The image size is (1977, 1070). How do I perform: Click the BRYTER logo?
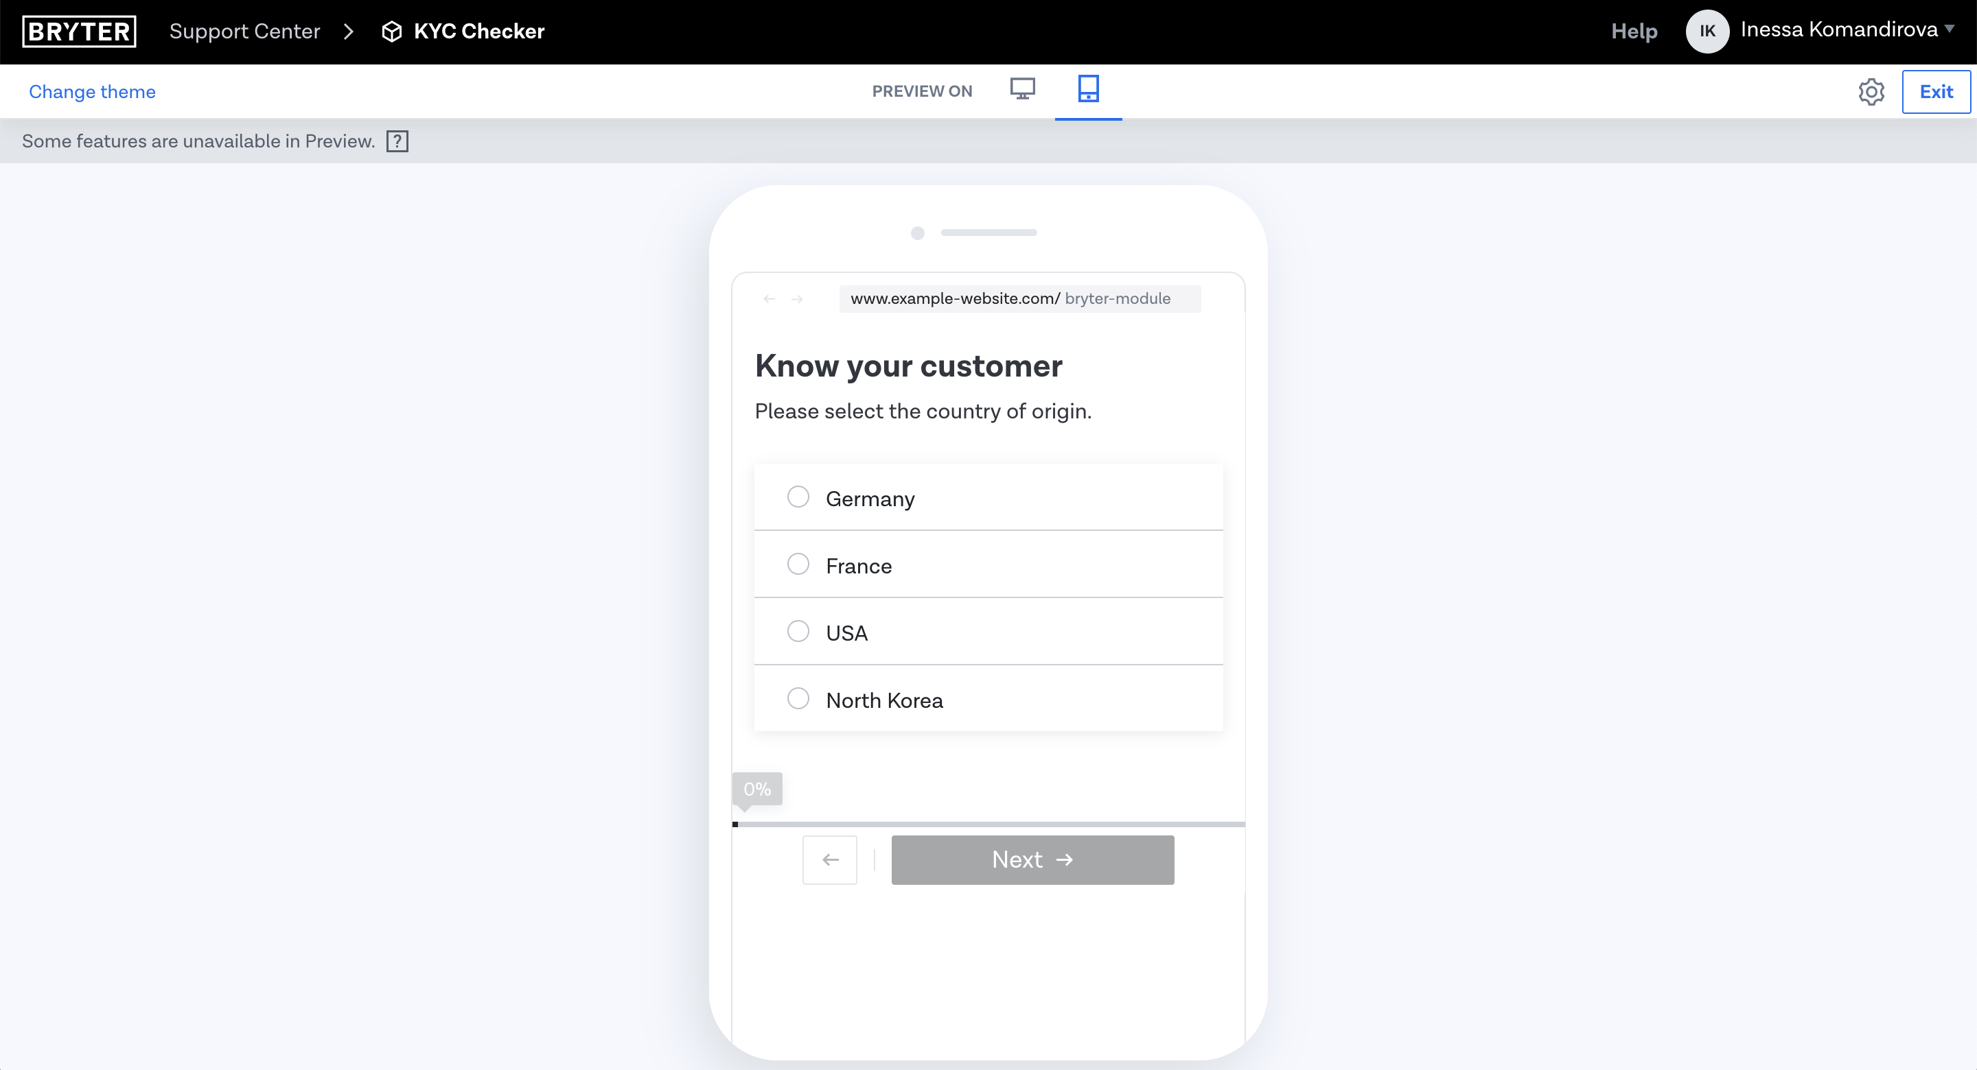[x=79, y=32]
